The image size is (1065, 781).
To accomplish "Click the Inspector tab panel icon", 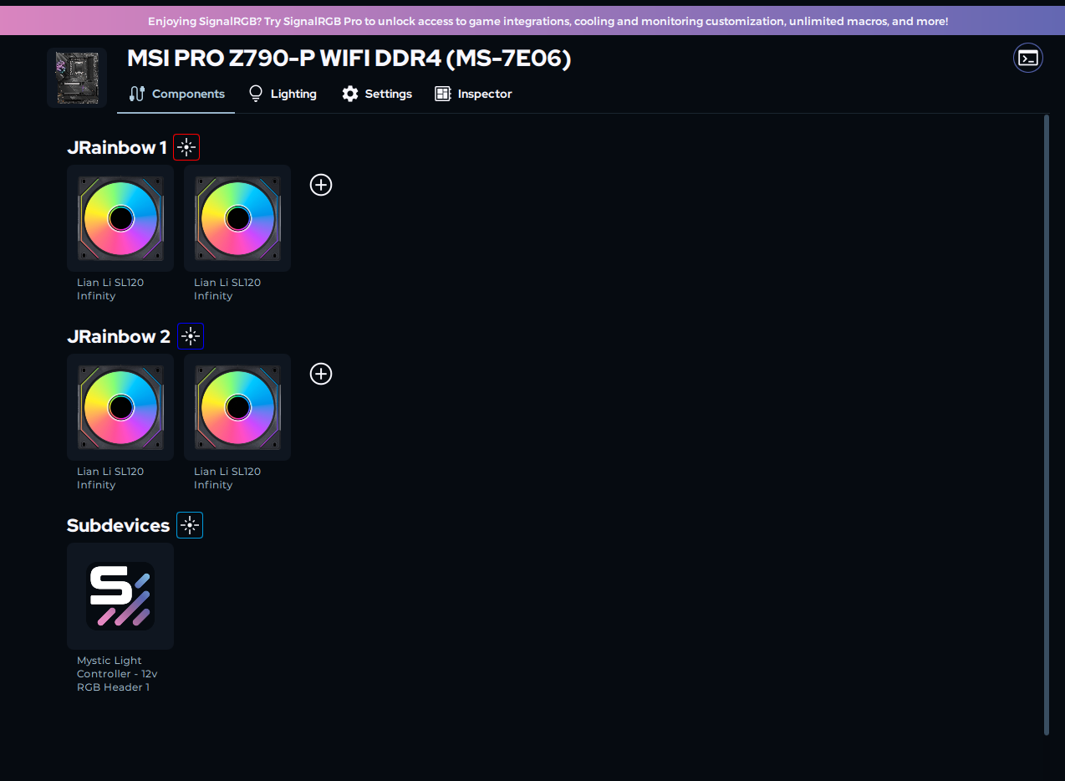I will tap(443, 94).
